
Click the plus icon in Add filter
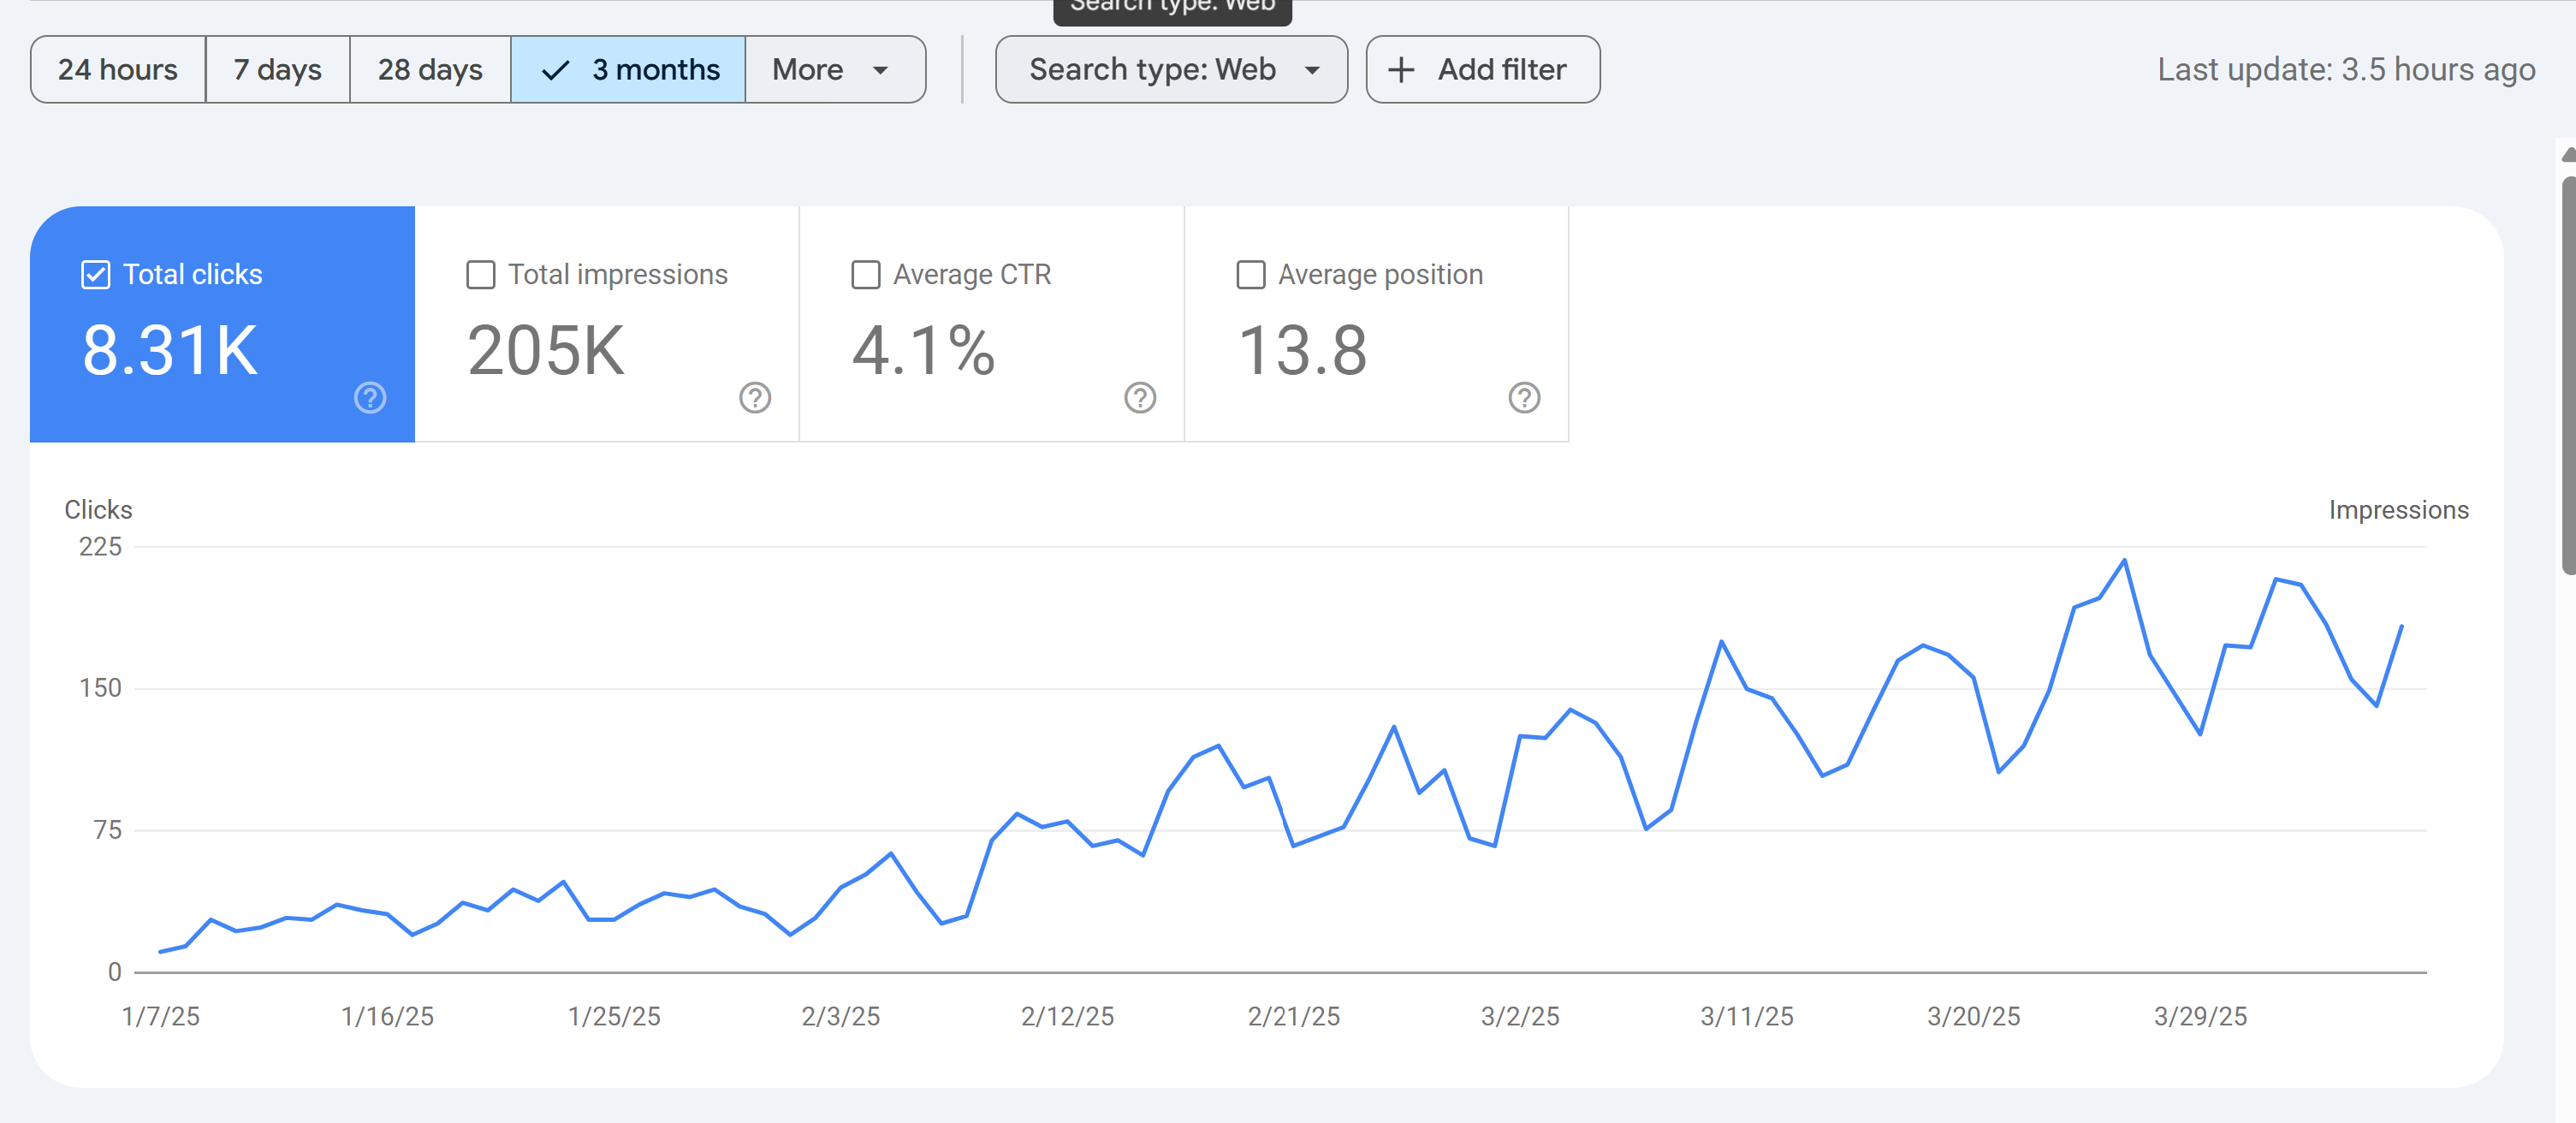click(1401, 70)
